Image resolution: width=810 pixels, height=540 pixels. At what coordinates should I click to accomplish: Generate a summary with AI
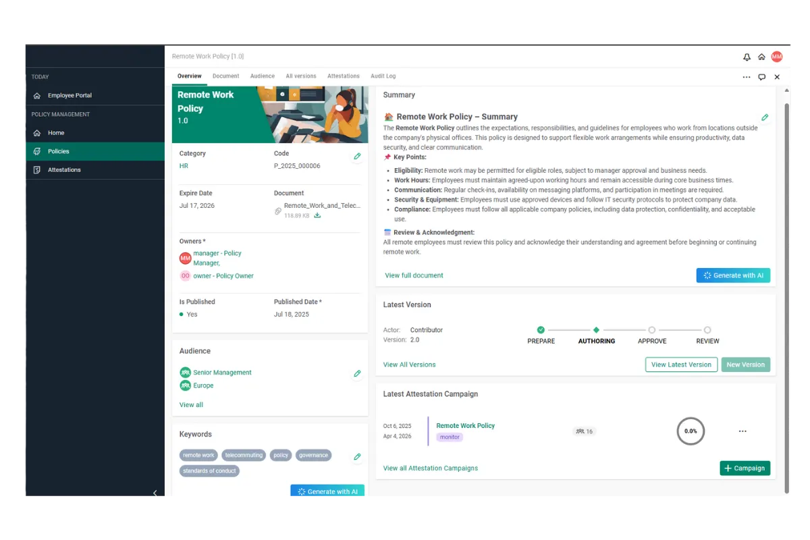(x=733, y=275)
